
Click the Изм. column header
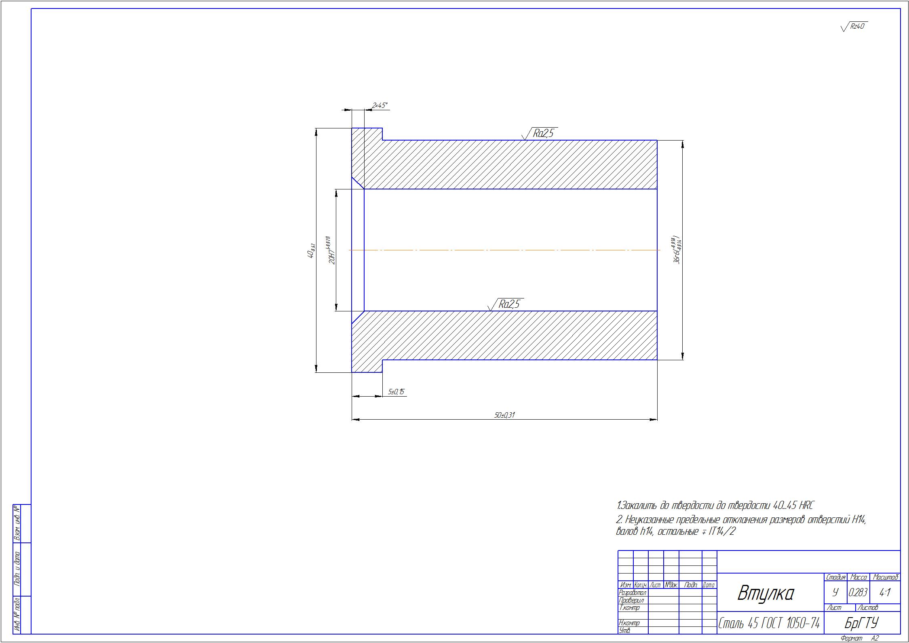(x=626, y=585)
